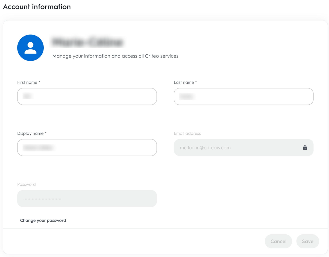Click the locked mc.fortin@criteois.com email field
329x257 pixels.
[236, 147]
